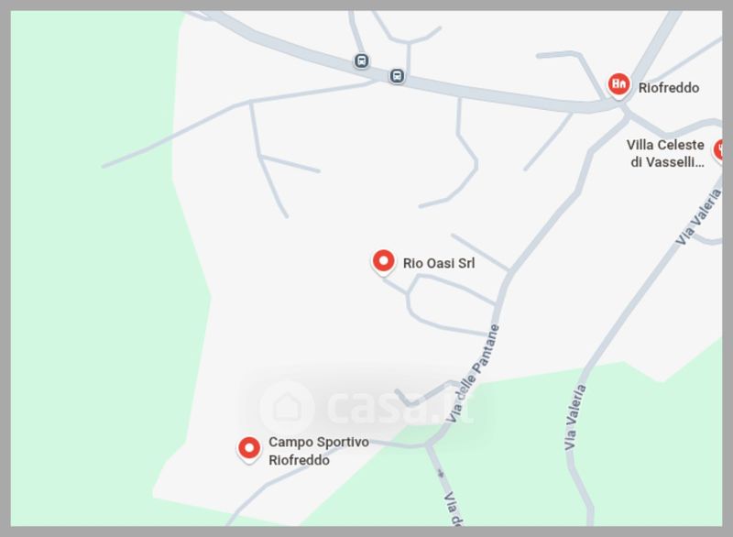The width and height of the screenshot is (733, 537).
Task: Click the one-way arrow on the road below Campo Sportivo
Action: click(440, 474)
